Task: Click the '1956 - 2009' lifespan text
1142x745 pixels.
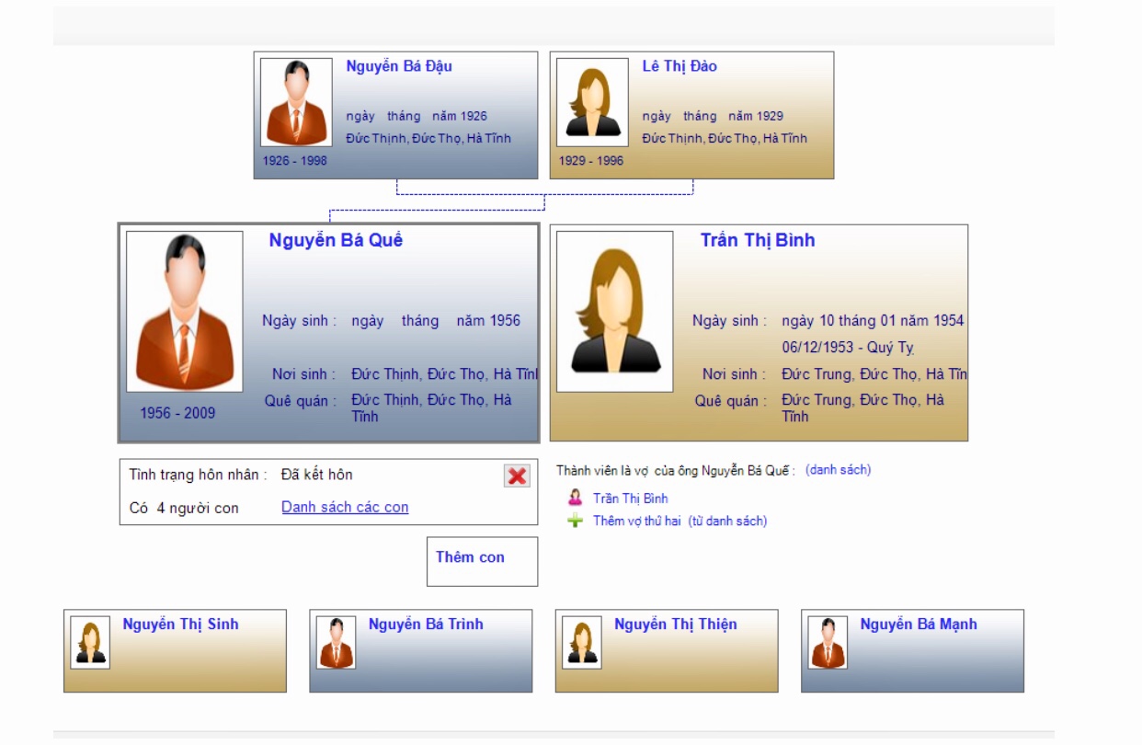Action: [x=177, y=413]
